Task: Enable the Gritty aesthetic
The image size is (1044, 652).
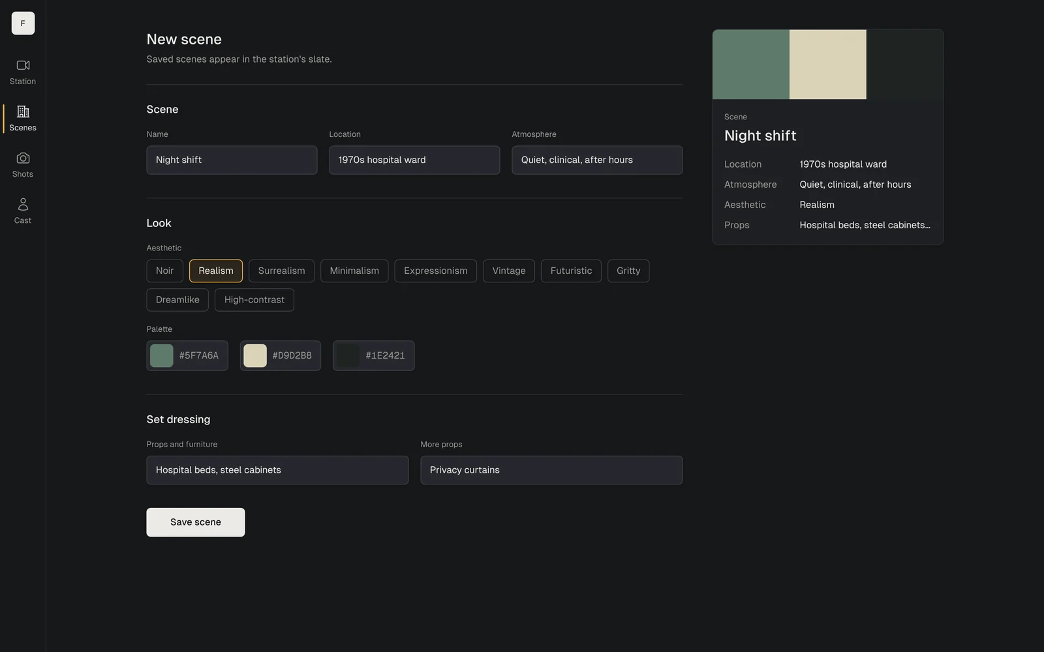Action: click(628, 271)
